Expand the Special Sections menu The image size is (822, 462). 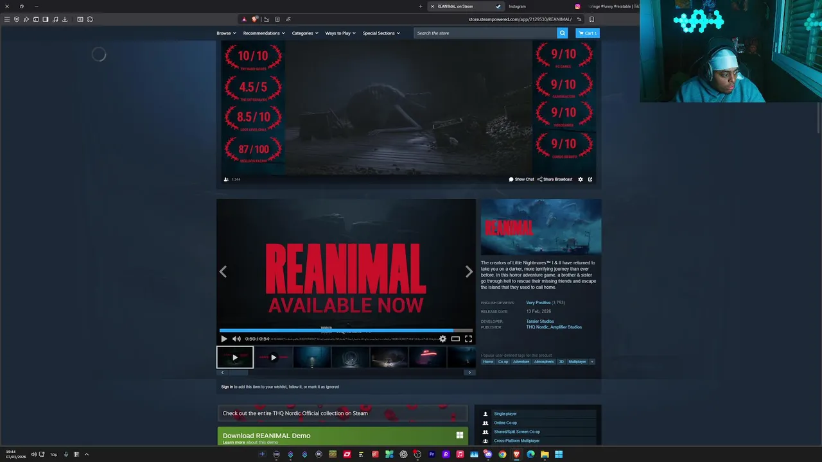tap(381, 33)
